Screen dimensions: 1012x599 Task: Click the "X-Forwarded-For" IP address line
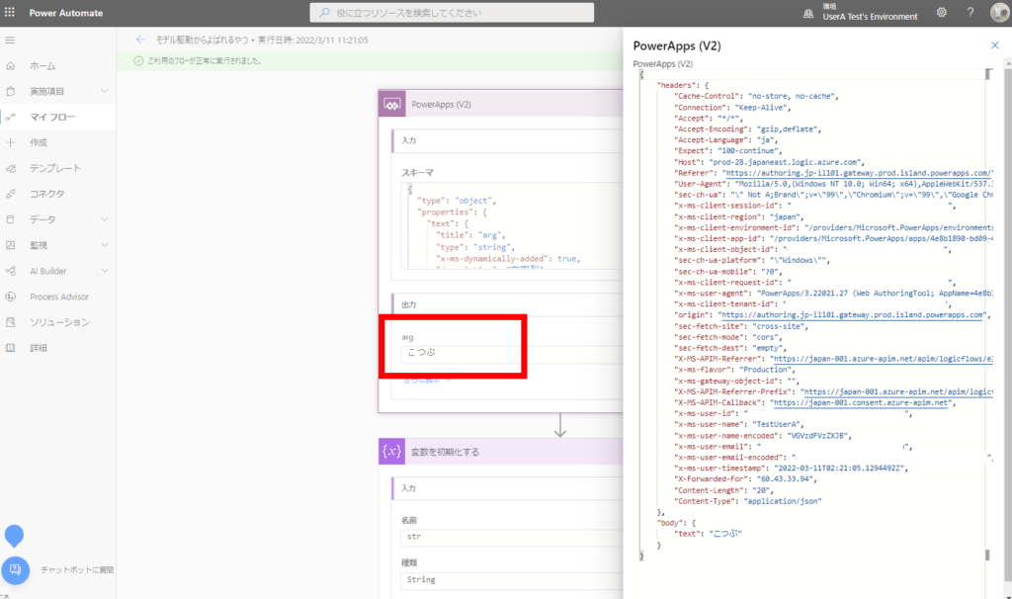click(x=746, y=479)
